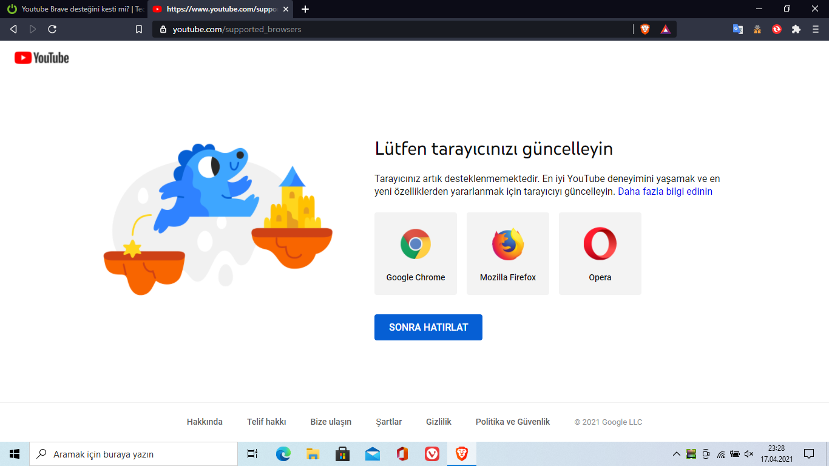Image resolution: width=829 pixels, height=466 pixels.
Task: Click the forward navigation arrow
Action: pos(33,29)
